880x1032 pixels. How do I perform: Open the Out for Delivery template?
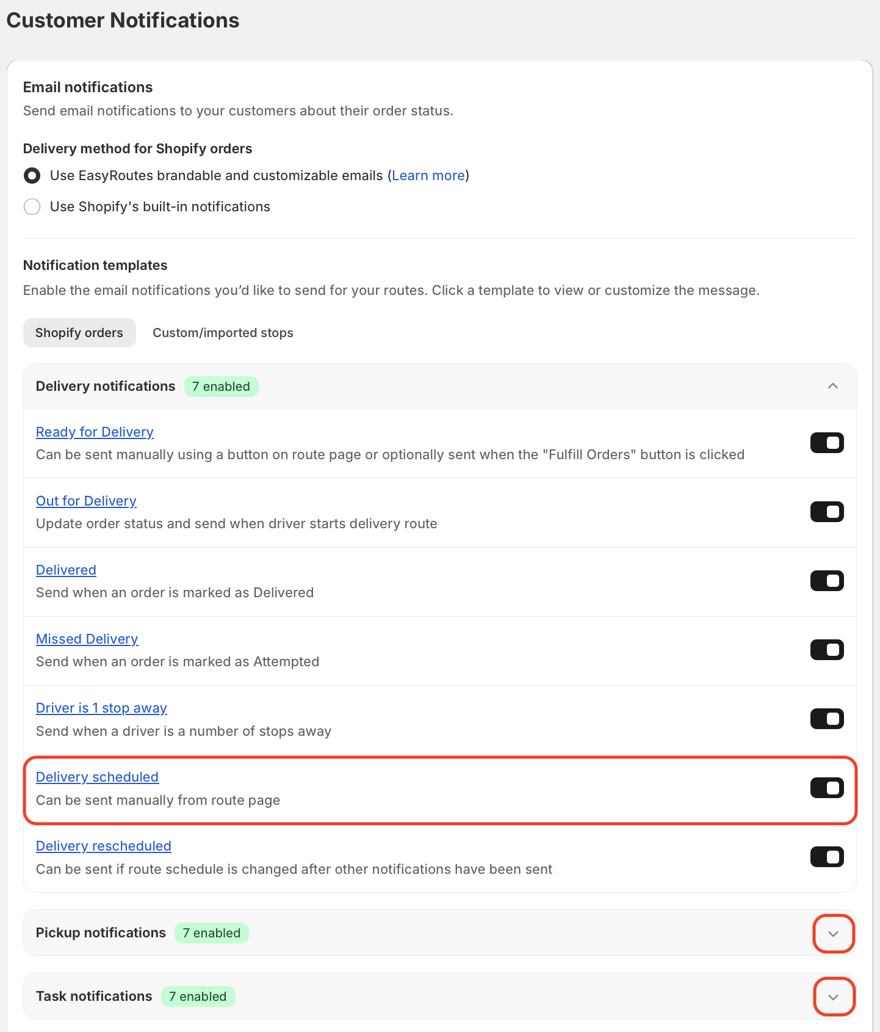pos(86,501)
